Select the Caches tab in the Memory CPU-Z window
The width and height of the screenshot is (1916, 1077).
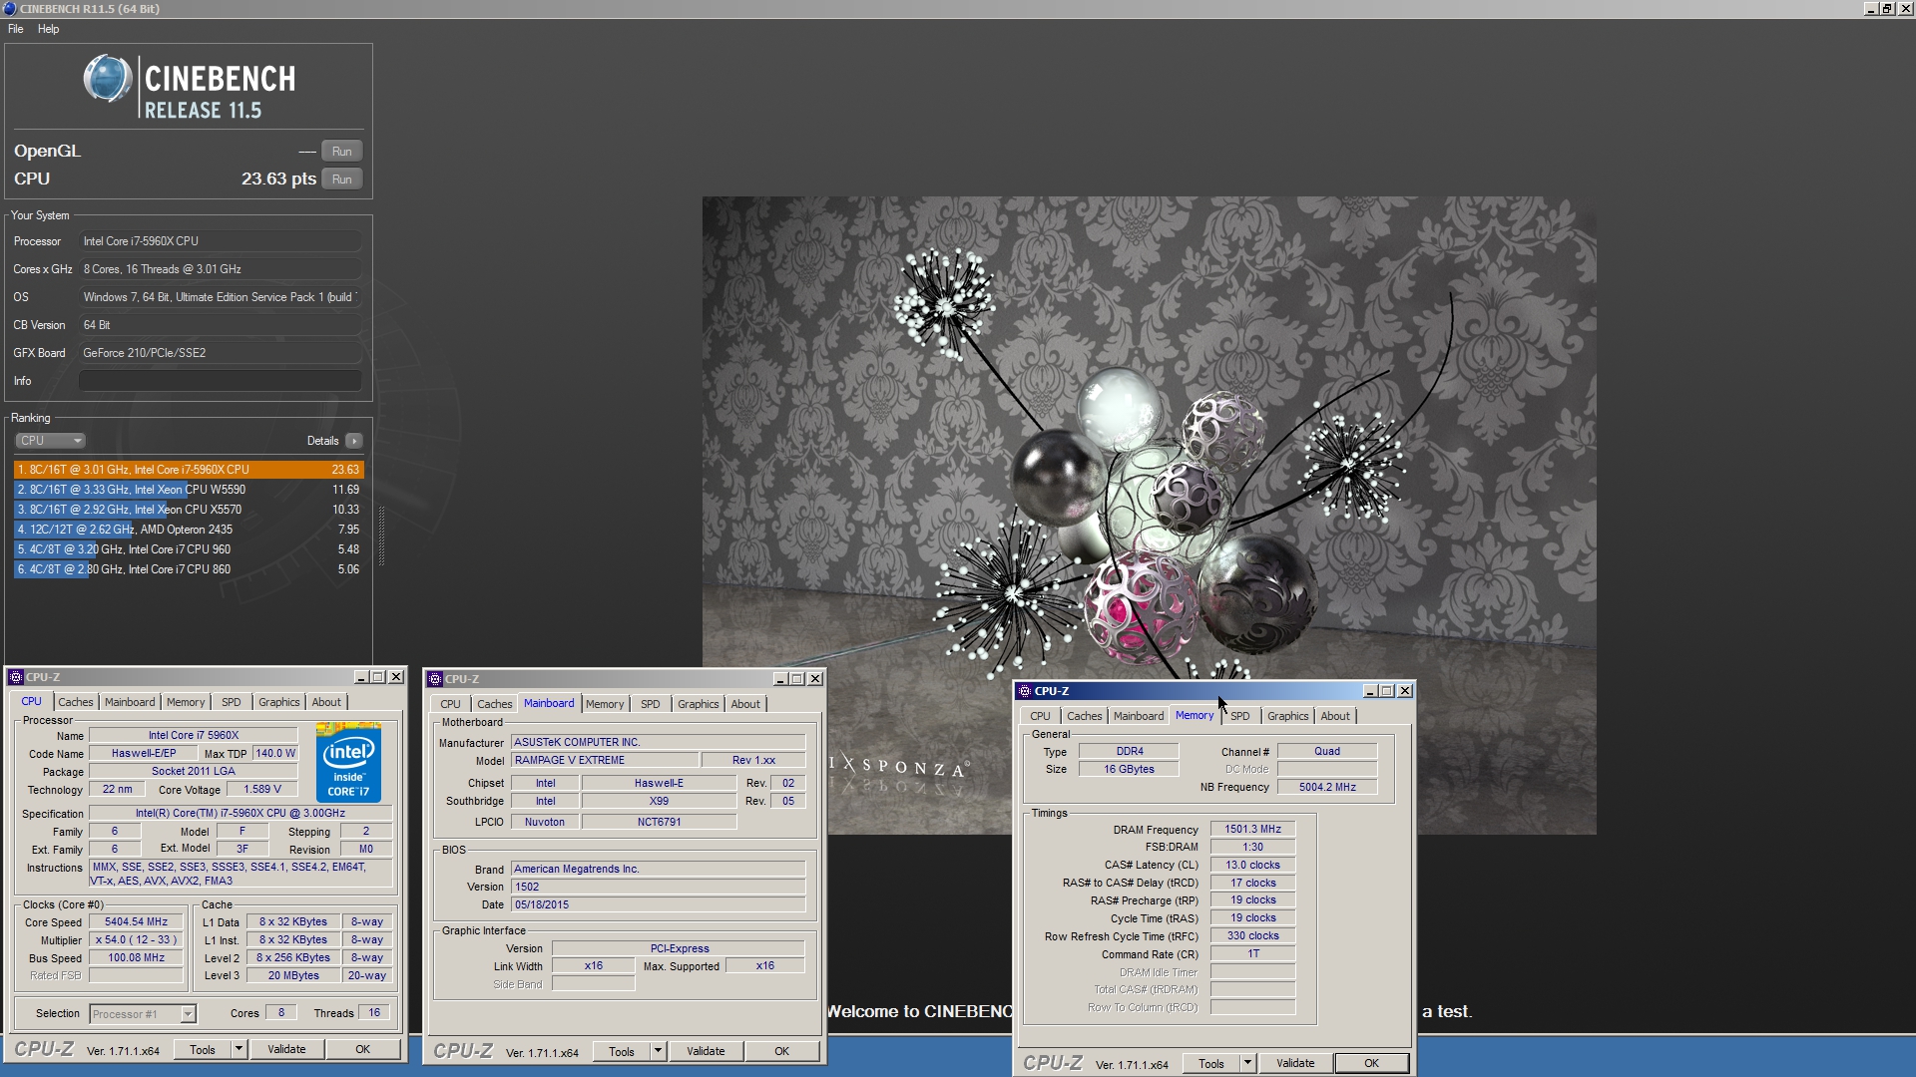1085,716
